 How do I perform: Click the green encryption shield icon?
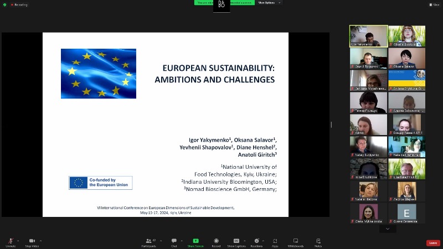click(4, 5)
